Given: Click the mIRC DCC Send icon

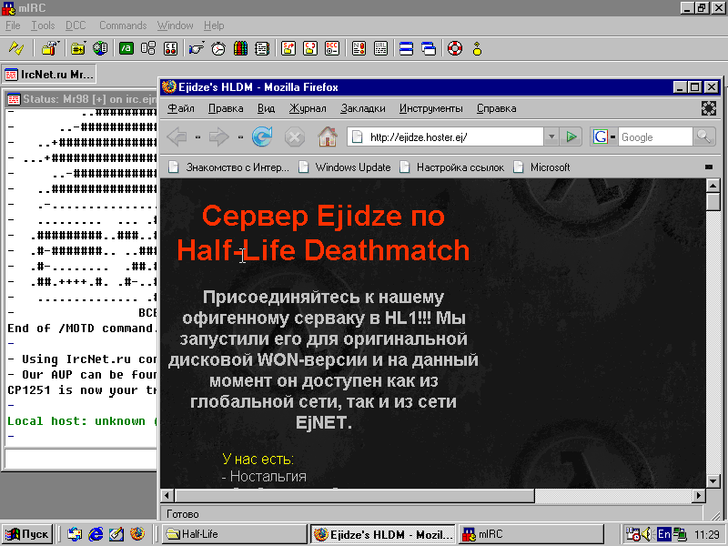Looking at the screenshot, I should tap(288, 48).
